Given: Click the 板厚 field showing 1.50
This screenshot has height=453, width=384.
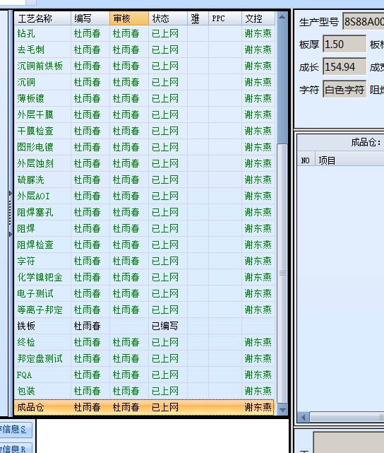Looking at the screenshot, I should [344, 45].
